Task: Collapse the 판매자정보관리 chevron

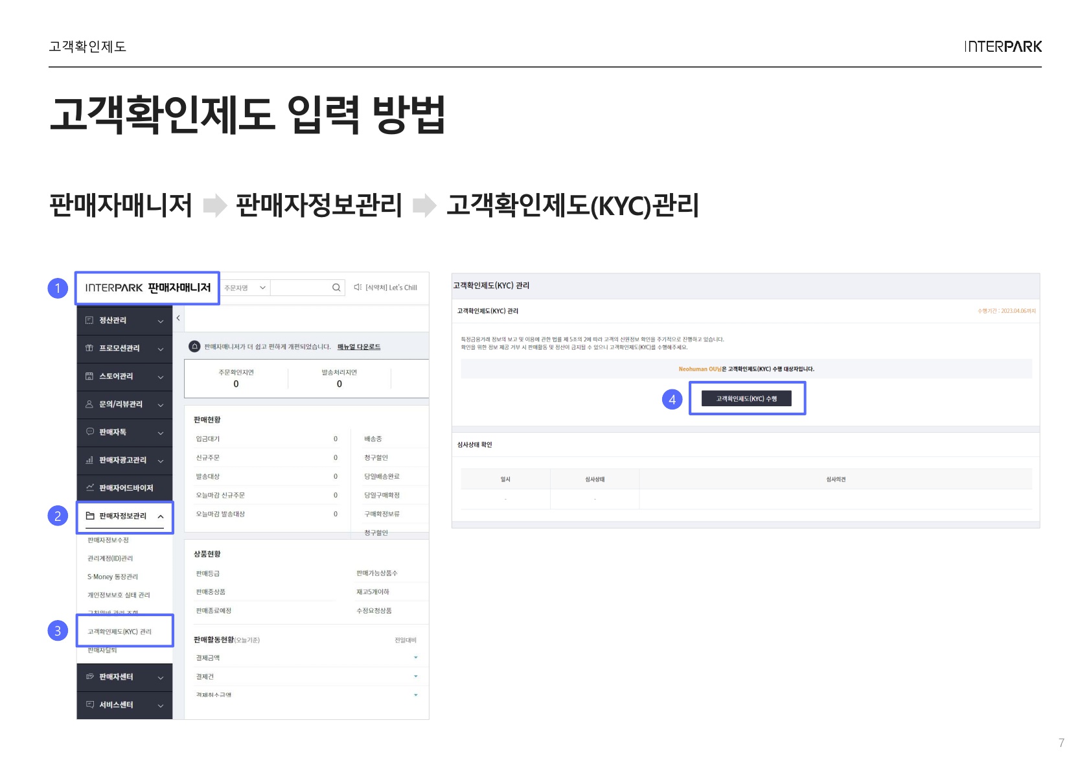Action: point(161,516)
